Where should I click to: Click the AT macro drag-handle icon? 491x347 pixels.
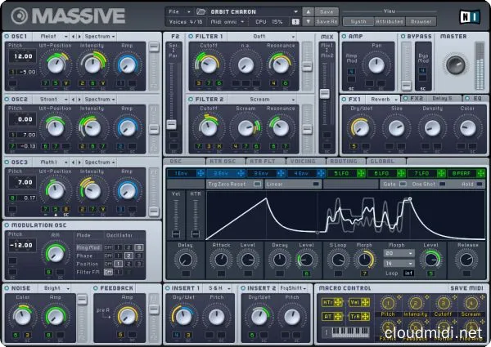coord(338,317)
